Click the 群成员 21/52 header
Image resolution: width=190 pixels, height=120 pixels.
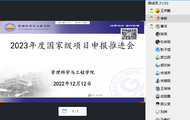coord(158,3)
